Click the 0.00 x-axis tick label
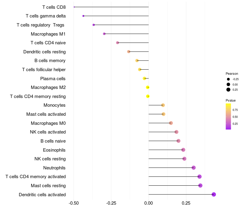This screenshot has height=211, width=242. tap(149, 203)
